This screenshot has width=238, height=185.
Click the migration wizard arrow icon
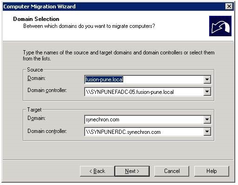click(x=220, y=26)
